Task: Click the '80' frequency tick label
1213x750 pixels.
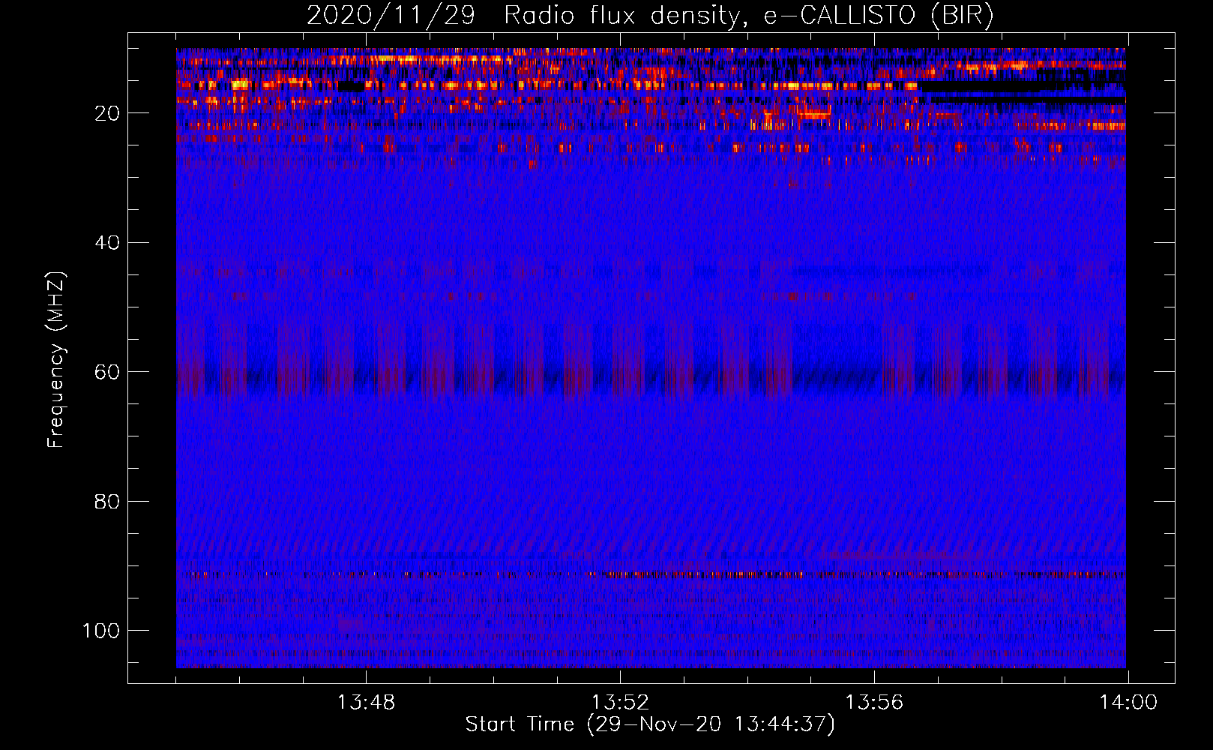Action: point(107,501)
